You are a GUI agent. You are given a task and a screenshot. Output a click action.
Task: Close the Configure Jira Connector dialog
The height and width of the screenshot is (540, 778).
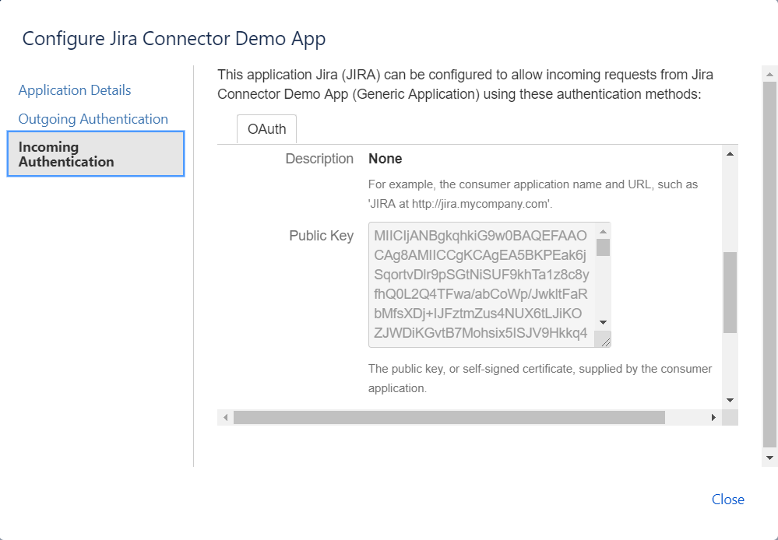(727, 500)
